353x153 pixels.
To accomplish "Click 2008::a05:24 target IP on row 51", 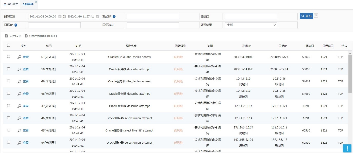I will (279, 57).
